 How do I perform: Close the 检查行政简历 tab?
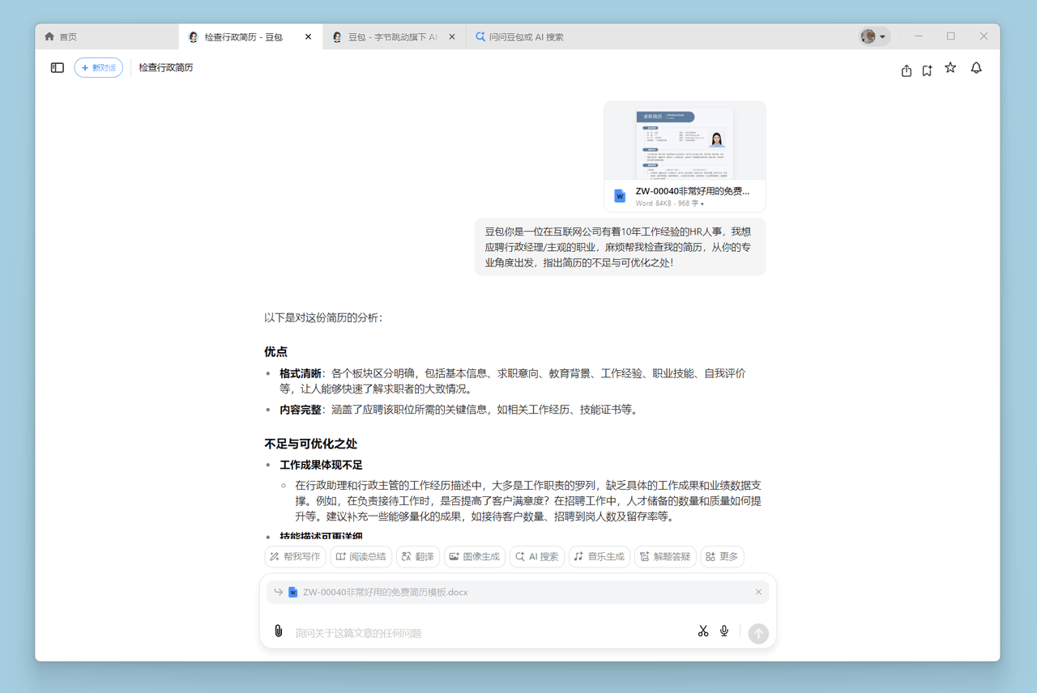tap(308, 36)
